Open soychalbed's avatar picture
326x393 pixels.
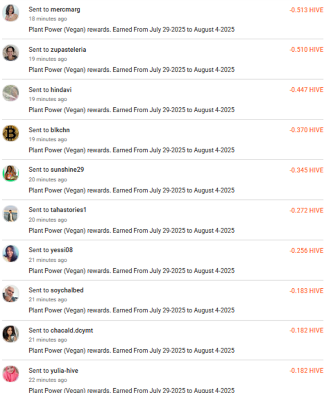(x=11, y=294)
